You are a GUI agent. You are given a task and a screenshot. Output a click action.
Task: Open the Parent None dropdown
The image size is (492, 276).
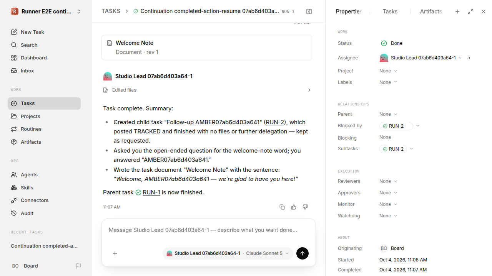[388, 114]
